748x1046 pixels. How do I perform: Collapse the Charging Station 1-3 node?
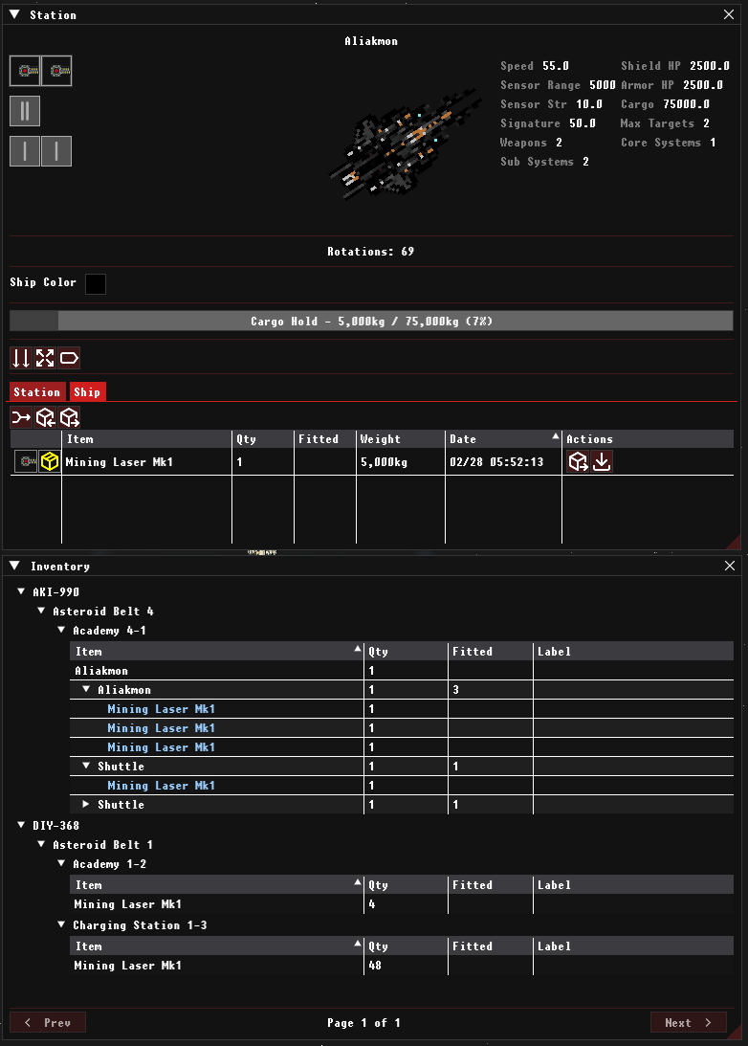click(x=61, y=925)
